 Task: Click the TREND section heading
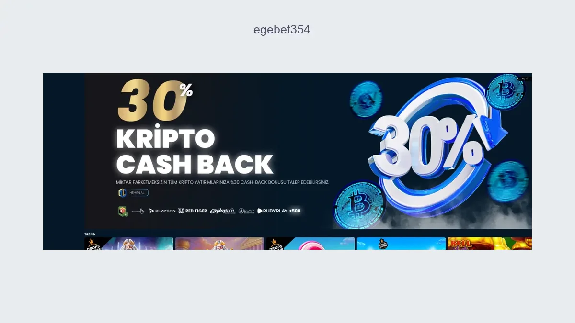pos(90,234)
